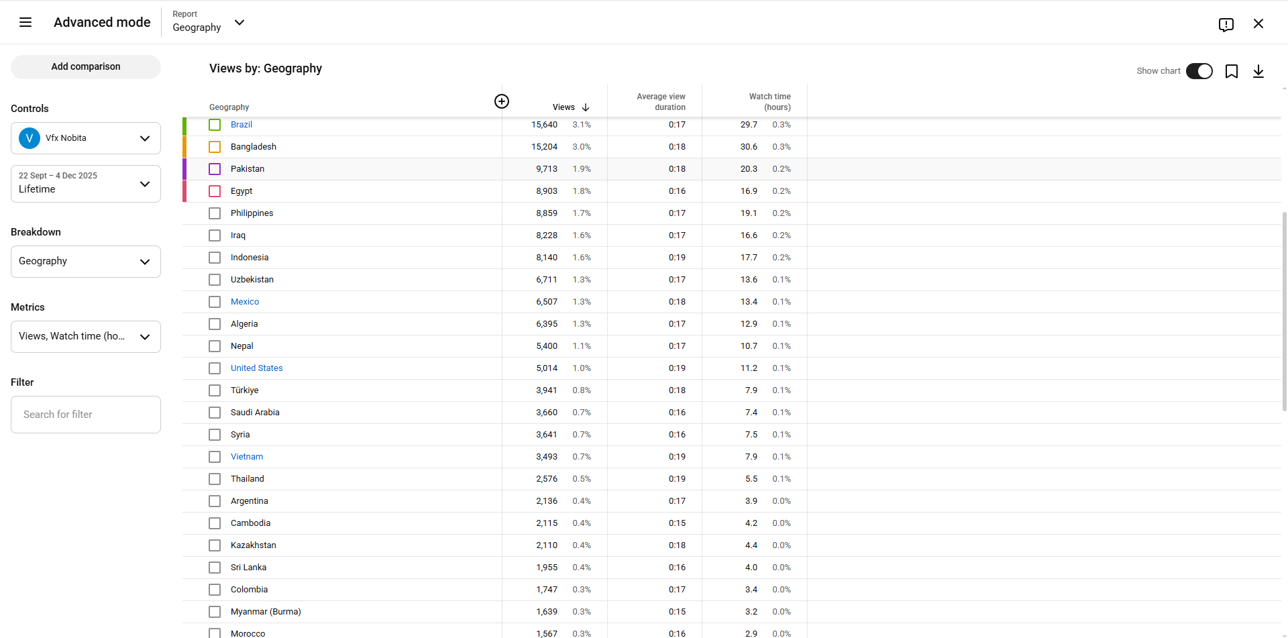Open the hamburger navigation menu
Image resolution: width=1288 pixels, height=638 pixels.
25,22
